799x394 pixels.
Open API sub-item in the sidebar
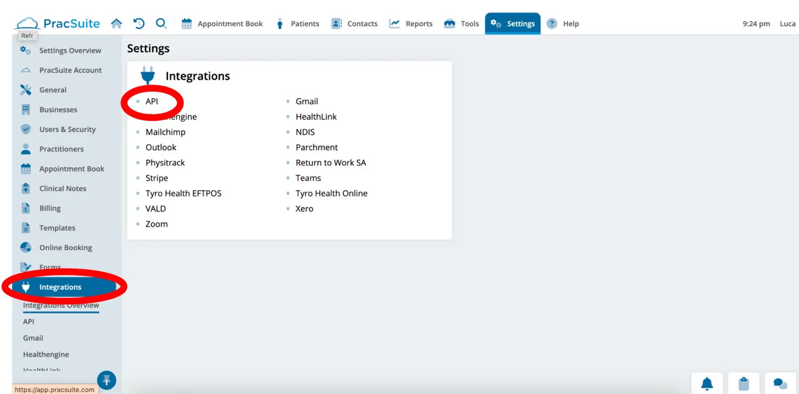coord(29,322)
